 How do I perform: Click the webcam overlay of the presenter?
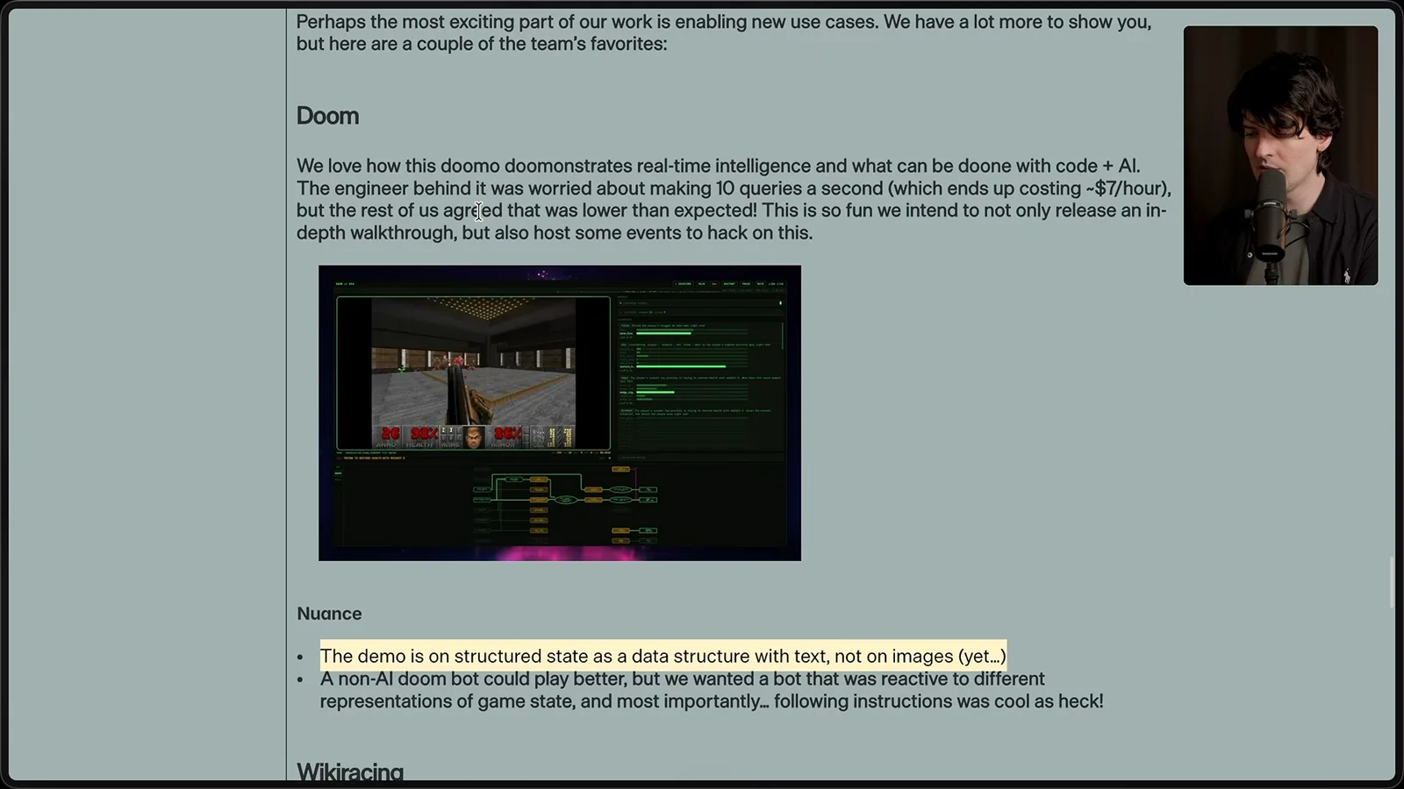(1280, 155)
